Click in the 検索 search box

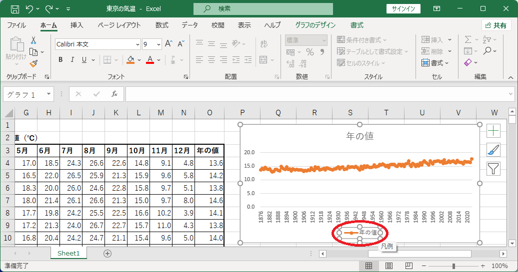click(x=263, y=9)
